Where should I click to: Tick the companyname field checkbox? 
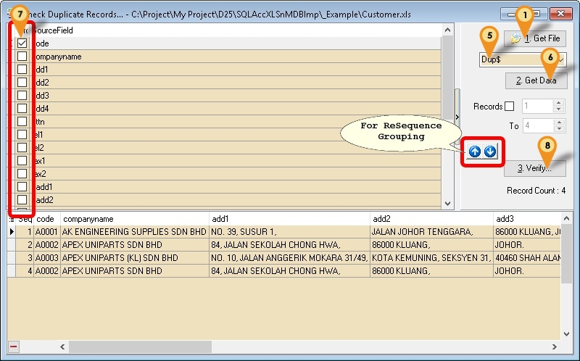click(22, 57)
